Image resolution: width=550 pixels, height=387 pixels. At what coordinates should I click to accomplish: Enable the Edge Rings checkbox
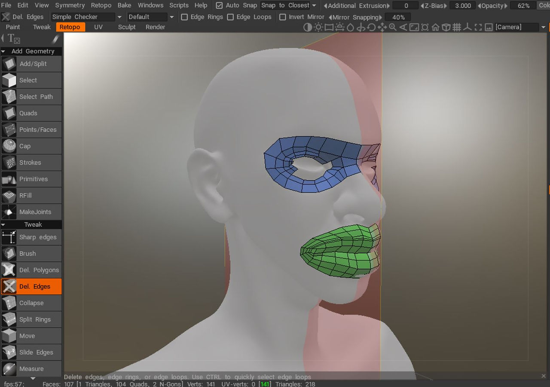[184, 17]
